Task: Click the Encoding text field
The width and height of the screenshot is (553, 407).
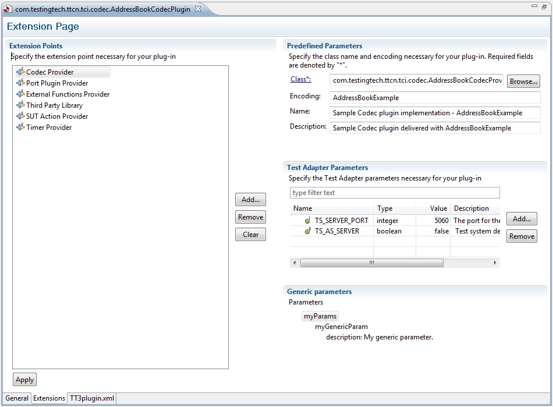Action: pos(434,98)
